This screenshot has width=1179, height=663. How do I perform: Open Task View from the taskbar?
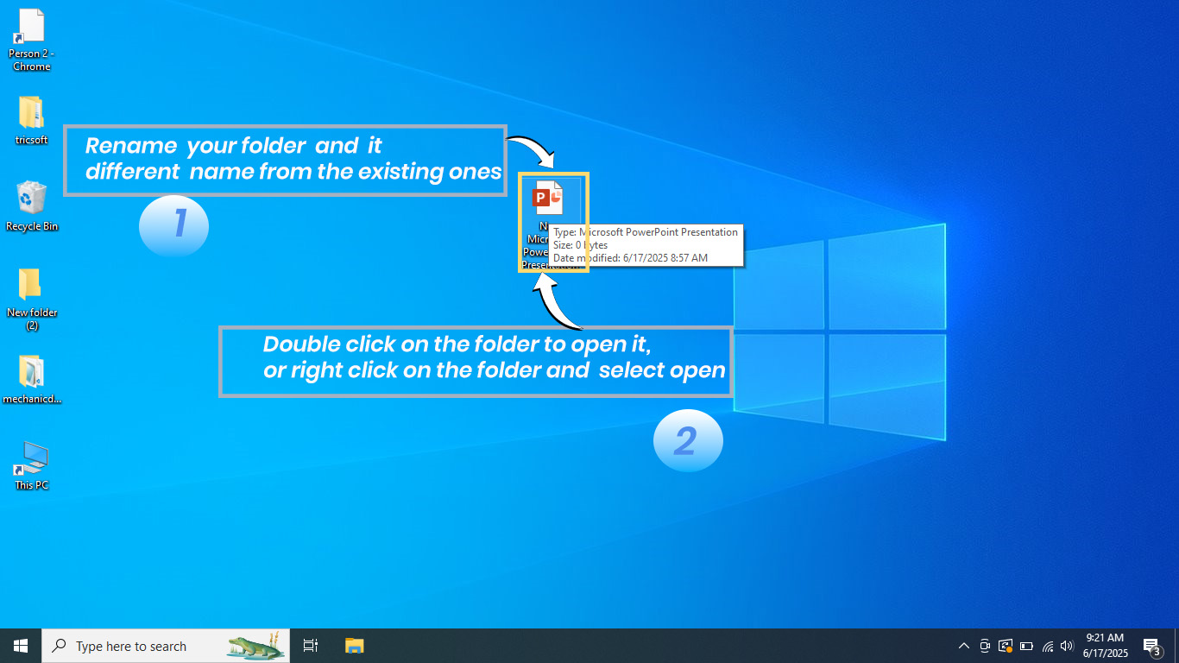[x=310, y=645]
